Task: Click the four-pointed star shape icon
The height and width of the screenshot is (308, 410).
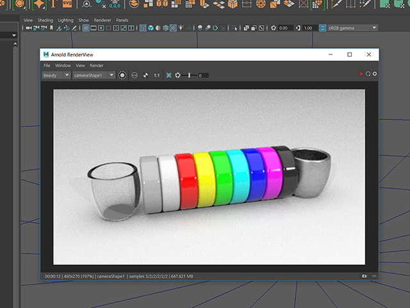Action: pyautogui.click(x=39, y=4)
